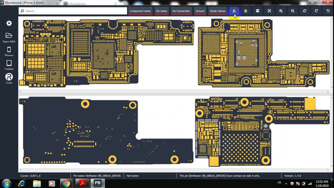This screenshot has width=334, height=188.
Task: Click the Version 1.4.0 text
Action: [293, 176]
